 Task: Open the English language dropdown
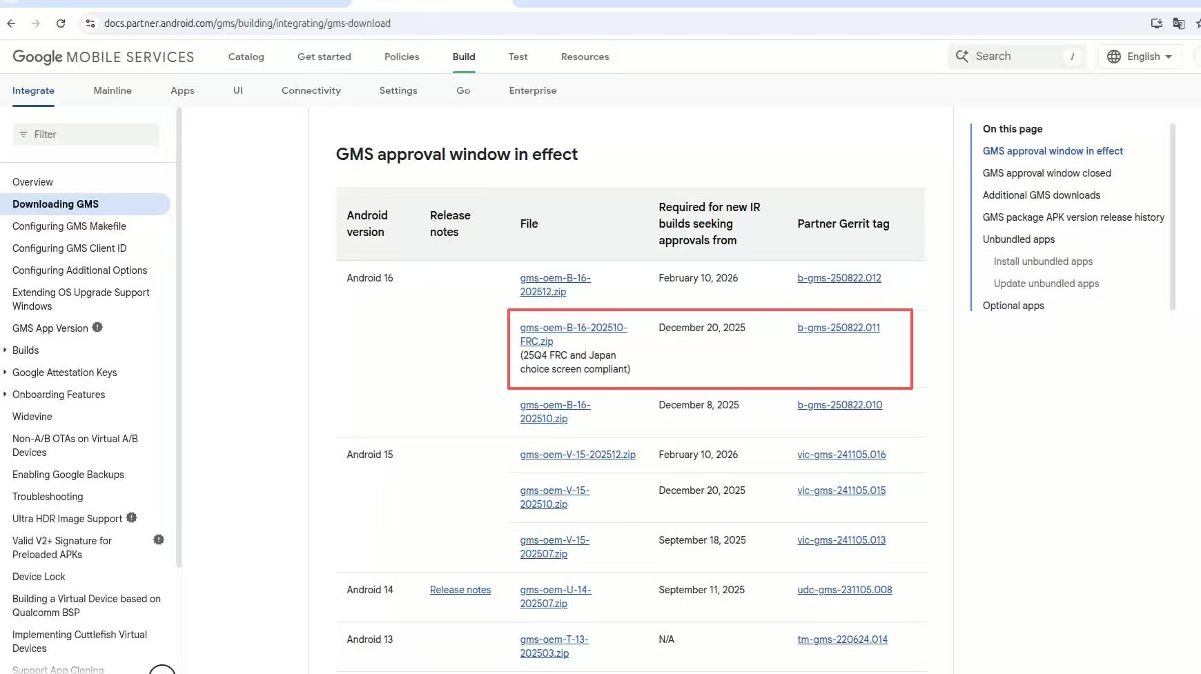point(1140,57)
